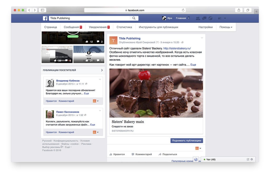Open identity selector on Кобяков post
Image resolution: width=270 pixels, height=178 pixels.
point(96,101)
